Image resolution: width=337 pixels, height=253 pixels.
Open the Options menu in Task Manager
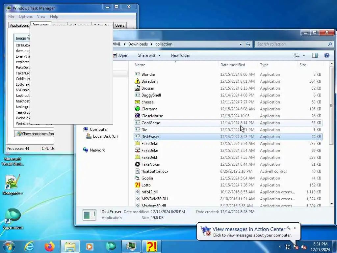pyautogui.click(x=26, y=16)
